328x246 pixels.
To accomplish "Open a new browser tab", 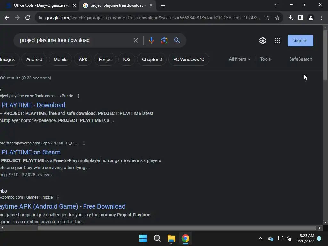I will pos(163,5).
